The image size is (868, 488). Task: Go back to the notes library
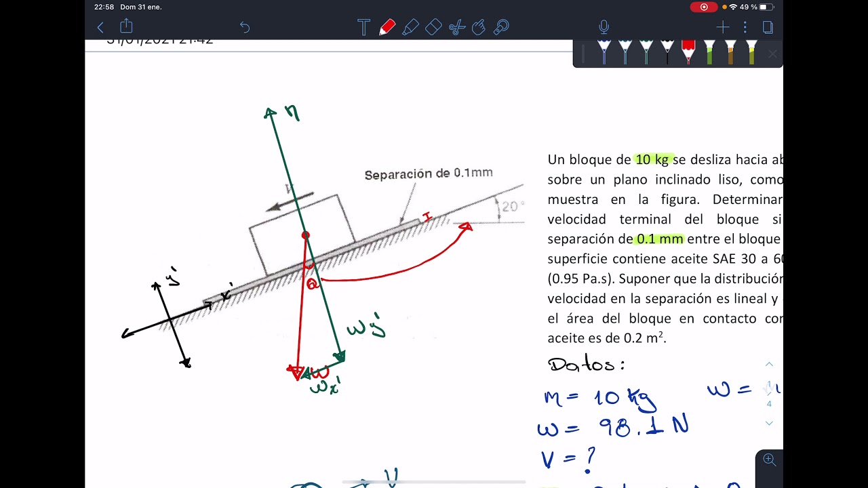pyautogui.click(x=100, y=27)
